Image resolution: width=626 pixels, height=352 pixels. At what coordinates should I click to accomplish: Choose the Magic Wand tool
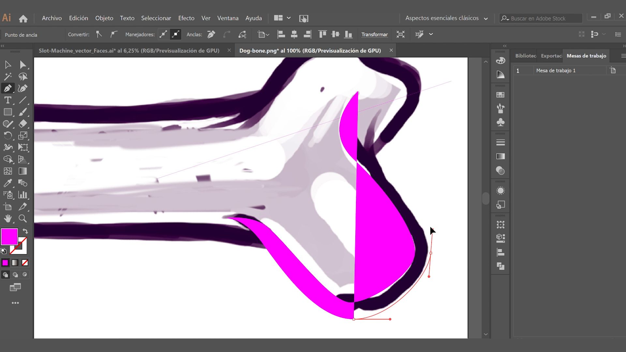(8, 77)
